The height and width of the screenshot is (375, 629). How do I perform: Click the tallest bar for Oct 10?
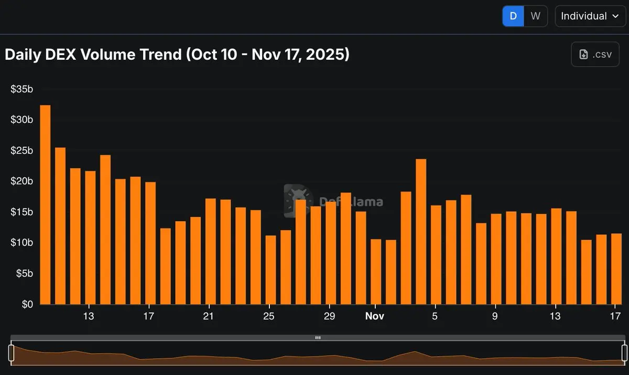[x=45, y=205]
